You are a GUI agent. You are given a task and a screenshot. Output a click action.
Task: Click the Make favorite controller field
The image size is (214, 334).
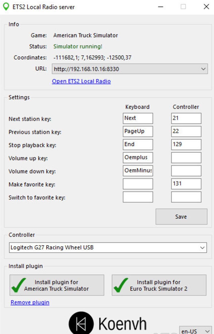[186, 184]
